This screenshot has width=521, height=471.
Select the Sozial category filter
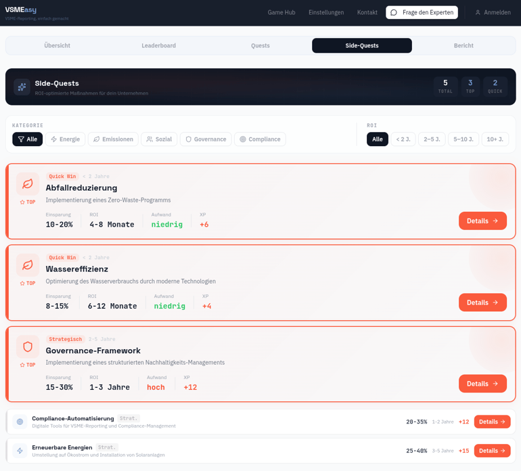point(159,139)
